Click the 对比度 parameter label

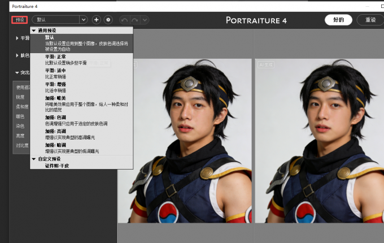[x=22, y=145]
